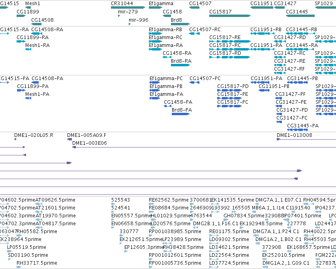Viewport: 336px width, 269px height.
Task: Select the CG11899-RA transcript label
Action: click(x=32, y=37)
